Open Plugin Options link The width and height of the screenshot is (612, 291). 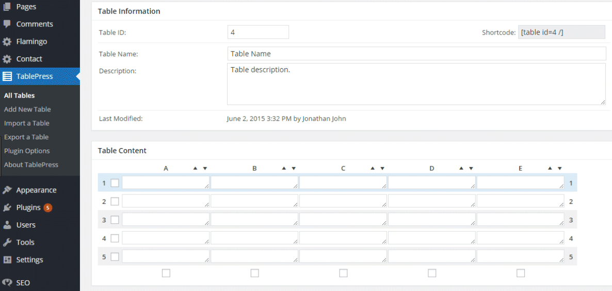click(27, 151)
